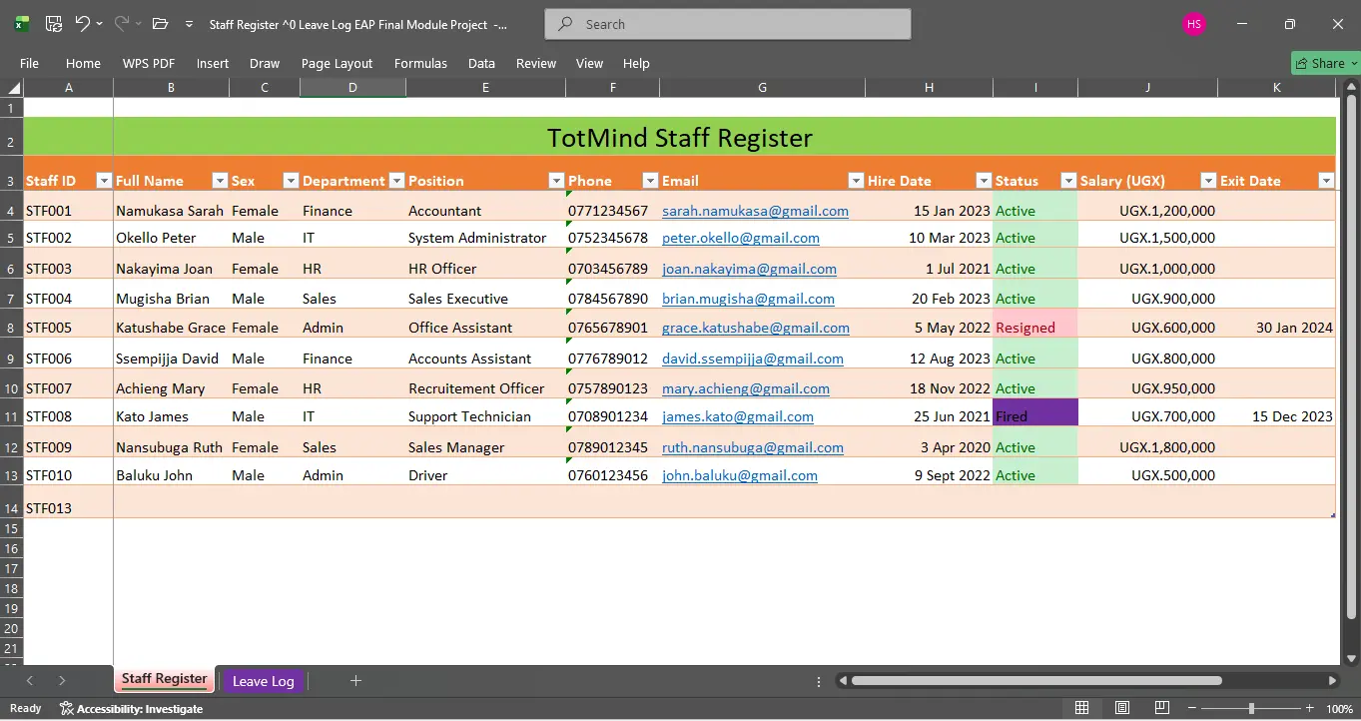
Task: Click the purple Fired status cell
Action: pos(1035,413)
